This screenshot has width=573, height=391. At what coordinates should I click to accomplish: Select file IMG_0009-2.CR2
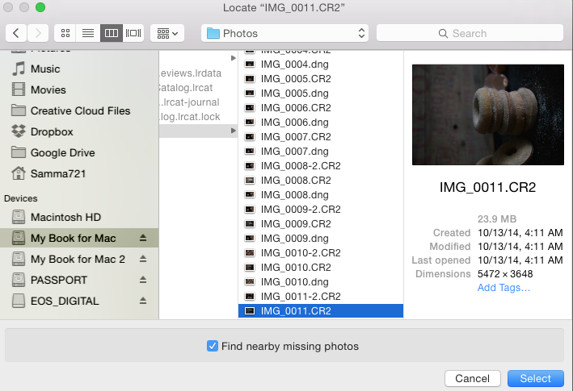pyautogui.click(x=301, y=209)
